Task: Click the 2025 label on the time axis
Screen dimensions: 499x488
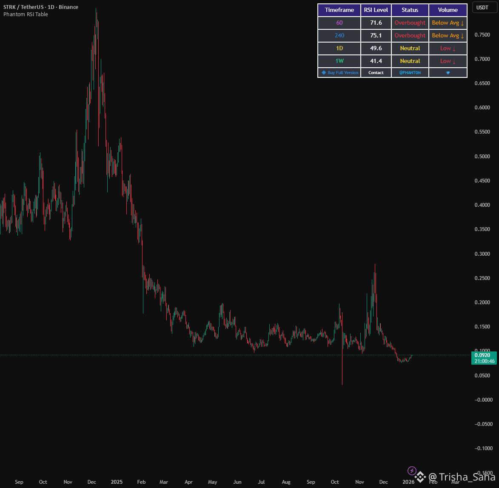Action: click(117, 482)
